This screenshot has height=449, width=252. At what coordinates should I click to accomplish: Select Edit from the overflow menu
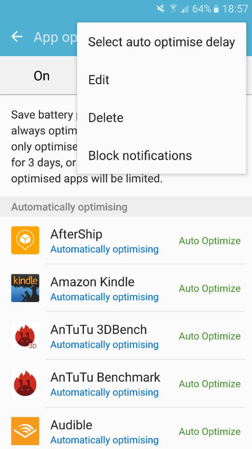(x=161, y=80)
